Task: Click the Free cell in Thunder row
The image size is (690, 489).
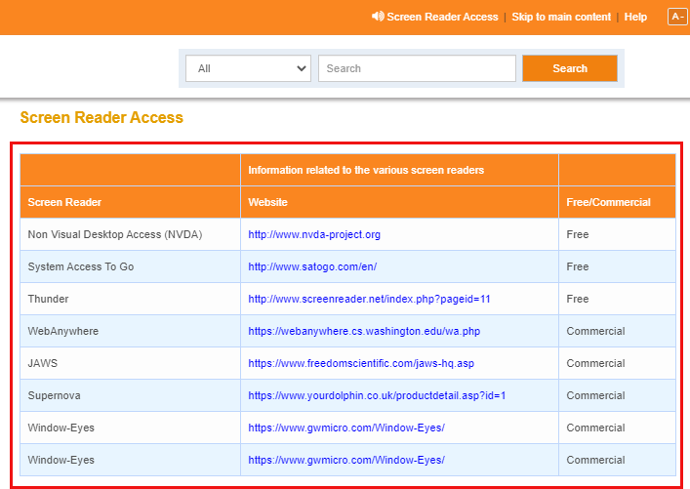Action: click(x=618, y=299)
